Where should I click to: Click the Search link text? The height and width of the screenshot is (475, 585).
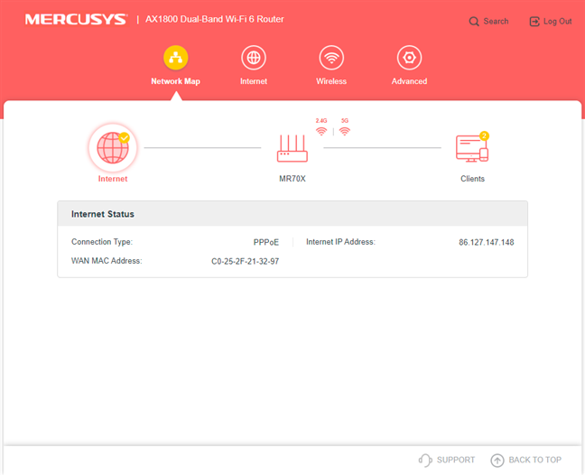[496, 22]
